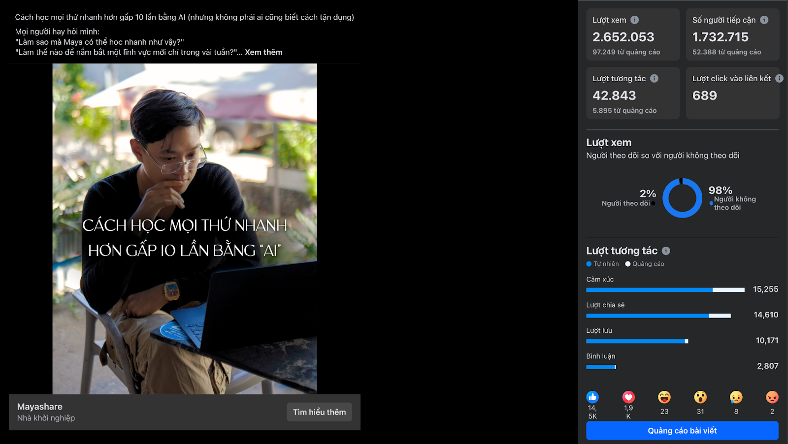Click the post title about learning with AI

point(185,17)
